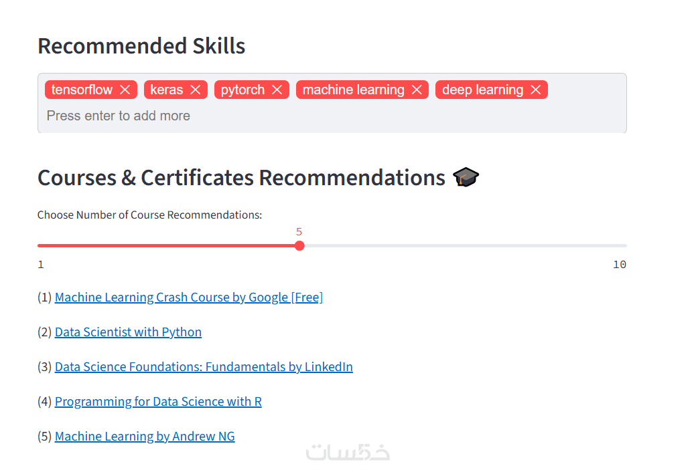Image resolution: width=696 pixels, height=470 pixels.
Task: Remove the keras skill tag
Action: (x=196, y=90)
